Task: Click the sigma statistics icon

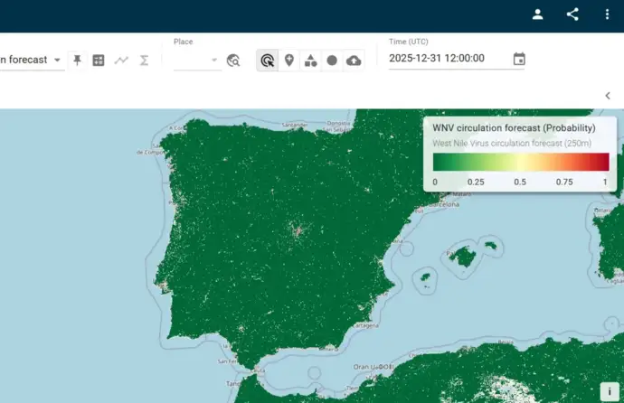Action: click(144, 61)
